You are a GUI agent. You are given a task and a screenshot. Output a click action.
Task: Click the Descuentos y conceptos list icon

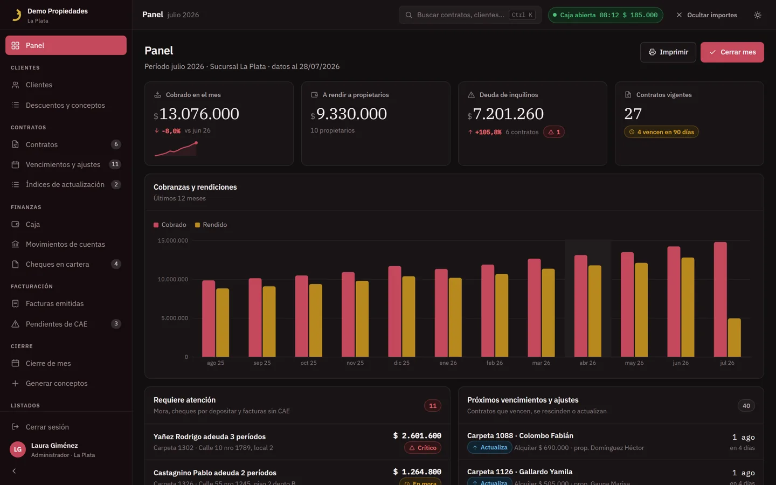[15, 105]
